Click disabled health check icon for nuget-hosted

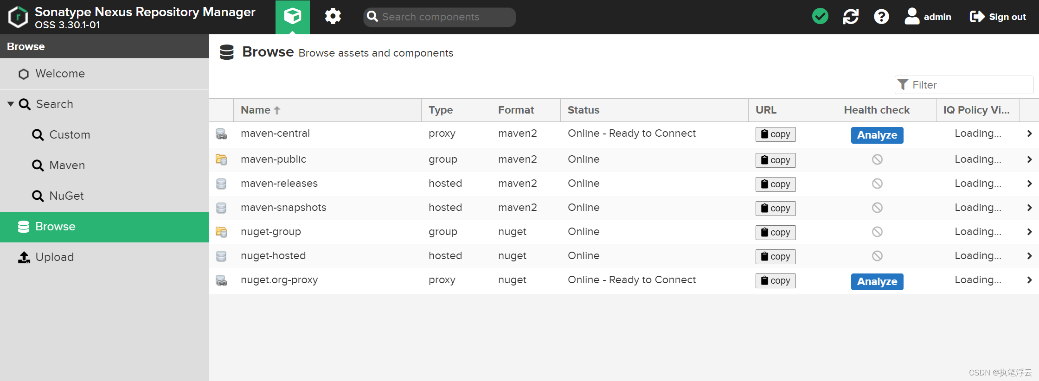877,256
